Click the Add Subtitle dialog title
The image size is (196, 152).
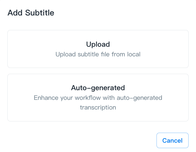[31, 13]
